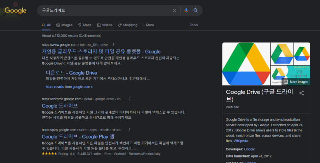Share the Google Drive knowledge panel
Viewport: 320px width, 163px height.
(x=302, y=93)
